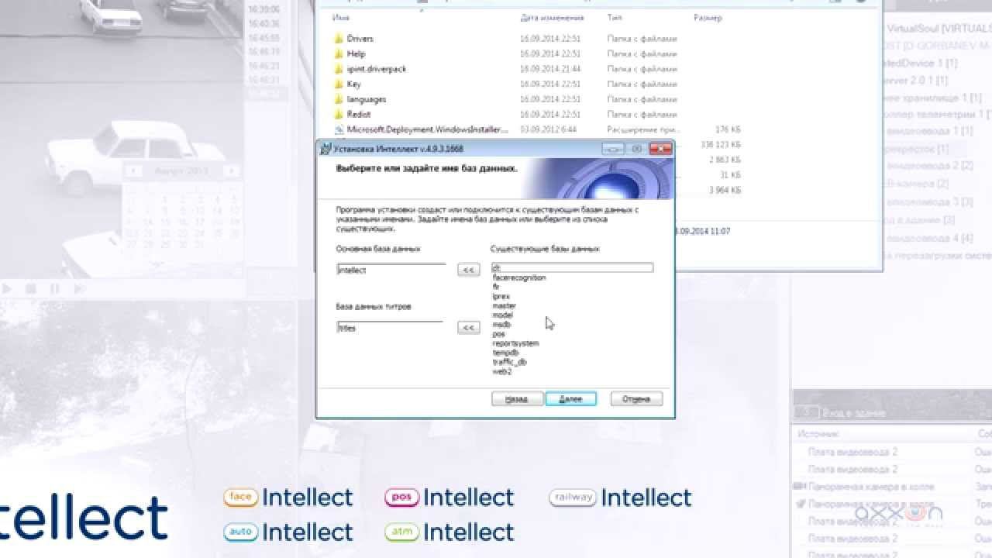Continue with the Далее button

tap(570, 399)
